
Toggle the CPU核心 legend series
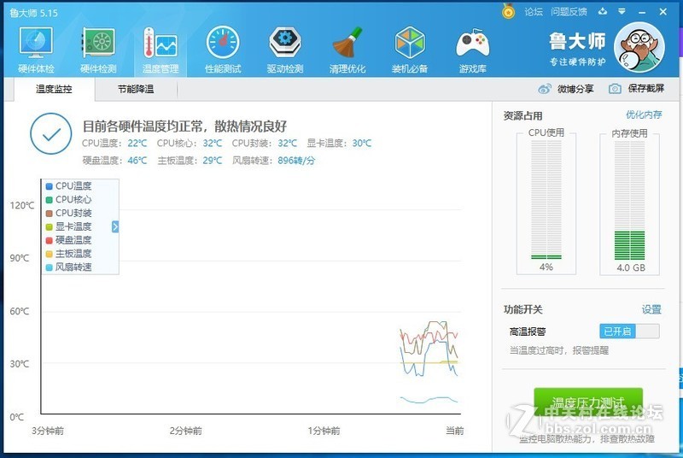[69, 200]
